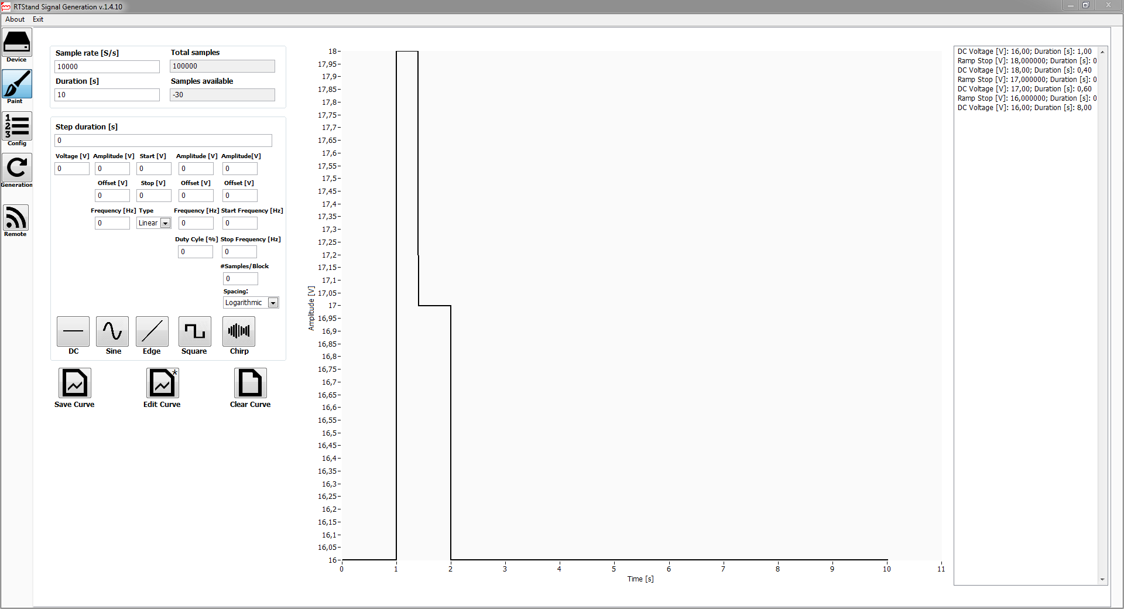This screenshot has height=609, width=1124.
Task: Open the About menu
Action: pos(15,19)
